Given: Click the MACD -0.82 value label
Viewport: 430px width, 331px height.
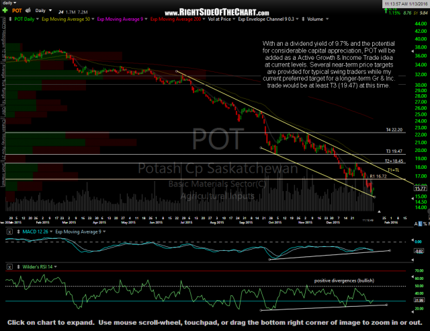Looking at the screenshot, I should [x=419, y=251].
